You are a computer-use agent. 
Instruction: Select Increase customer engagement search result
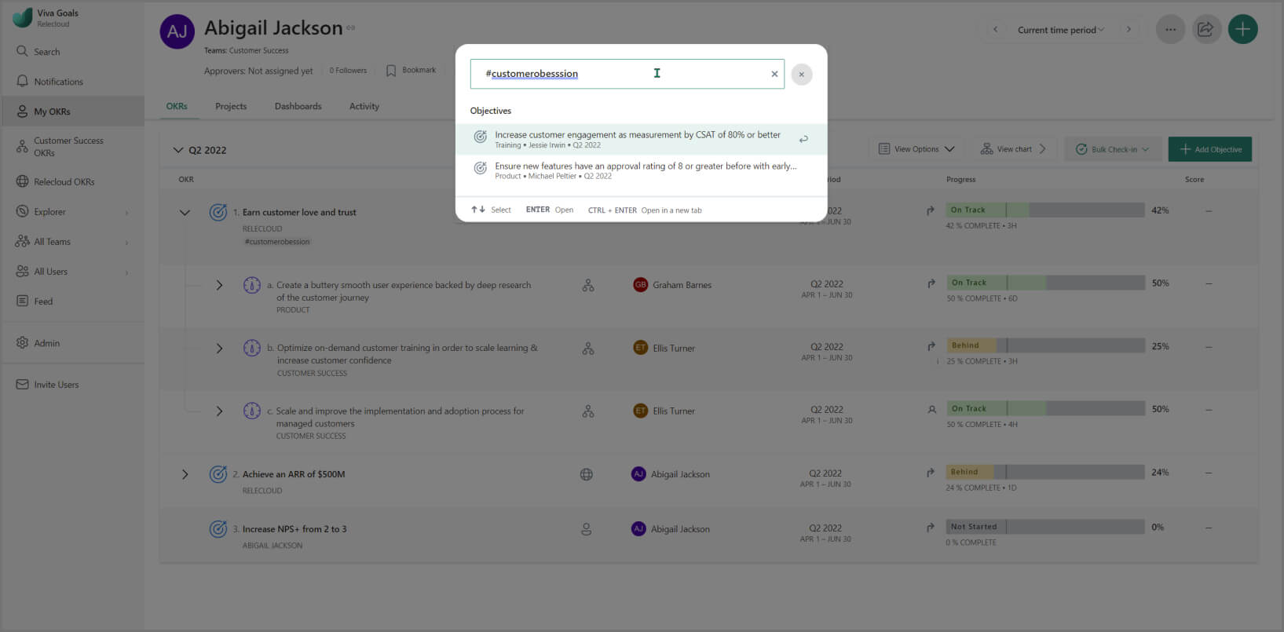(x=641, y=139)
